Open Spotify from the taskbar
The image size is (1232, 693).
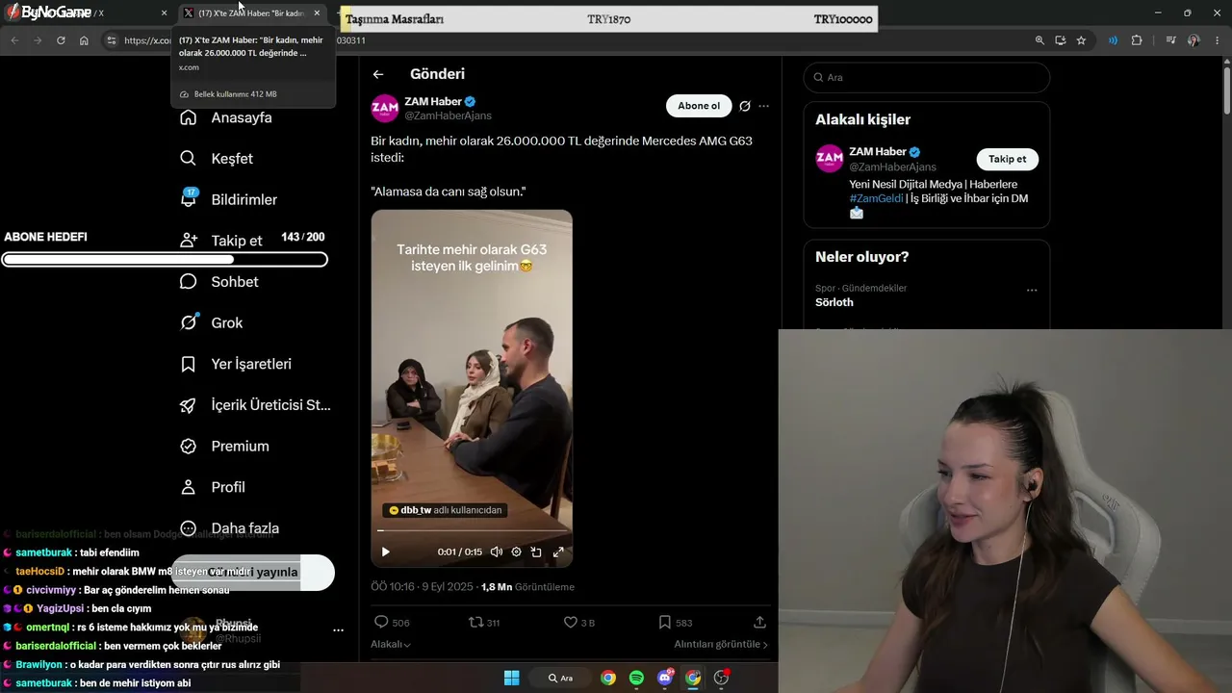636,678
